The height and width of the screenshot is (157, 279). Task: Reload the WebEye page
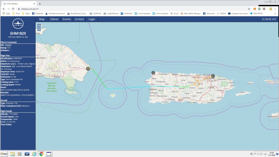[13, 9]
